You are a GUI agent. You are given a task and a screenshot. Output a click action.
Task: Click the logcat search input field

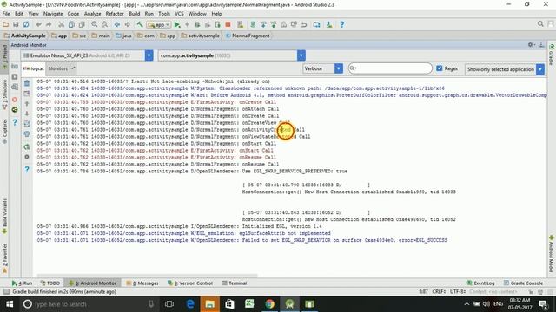tap(390, 68)
